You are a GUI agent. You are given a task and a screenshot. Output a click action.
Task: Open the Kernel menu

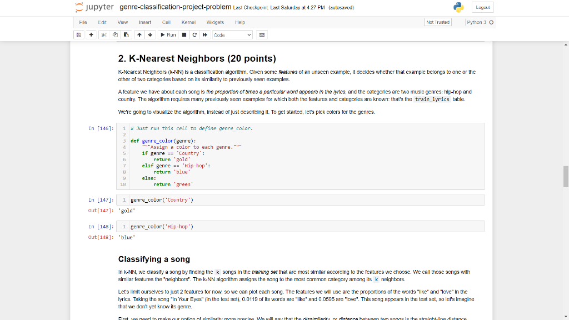point(188,22)
